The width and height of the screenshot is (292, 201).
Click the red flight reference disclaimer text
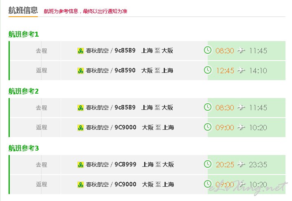point(86,11)
